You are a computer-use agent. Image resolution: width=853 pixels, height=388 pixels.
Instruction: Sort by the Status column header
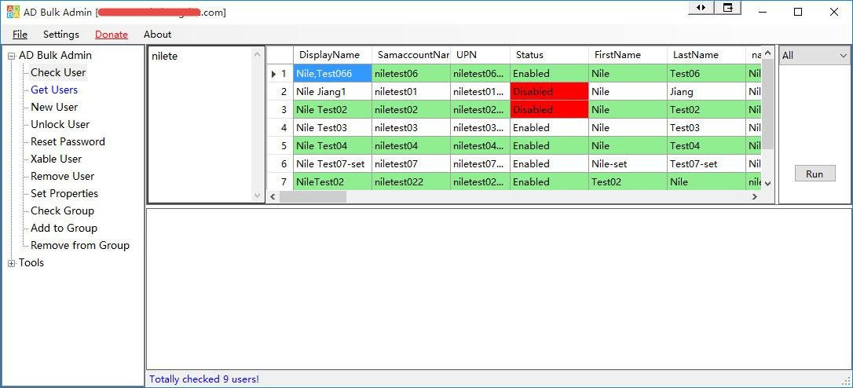pos(549,55)
